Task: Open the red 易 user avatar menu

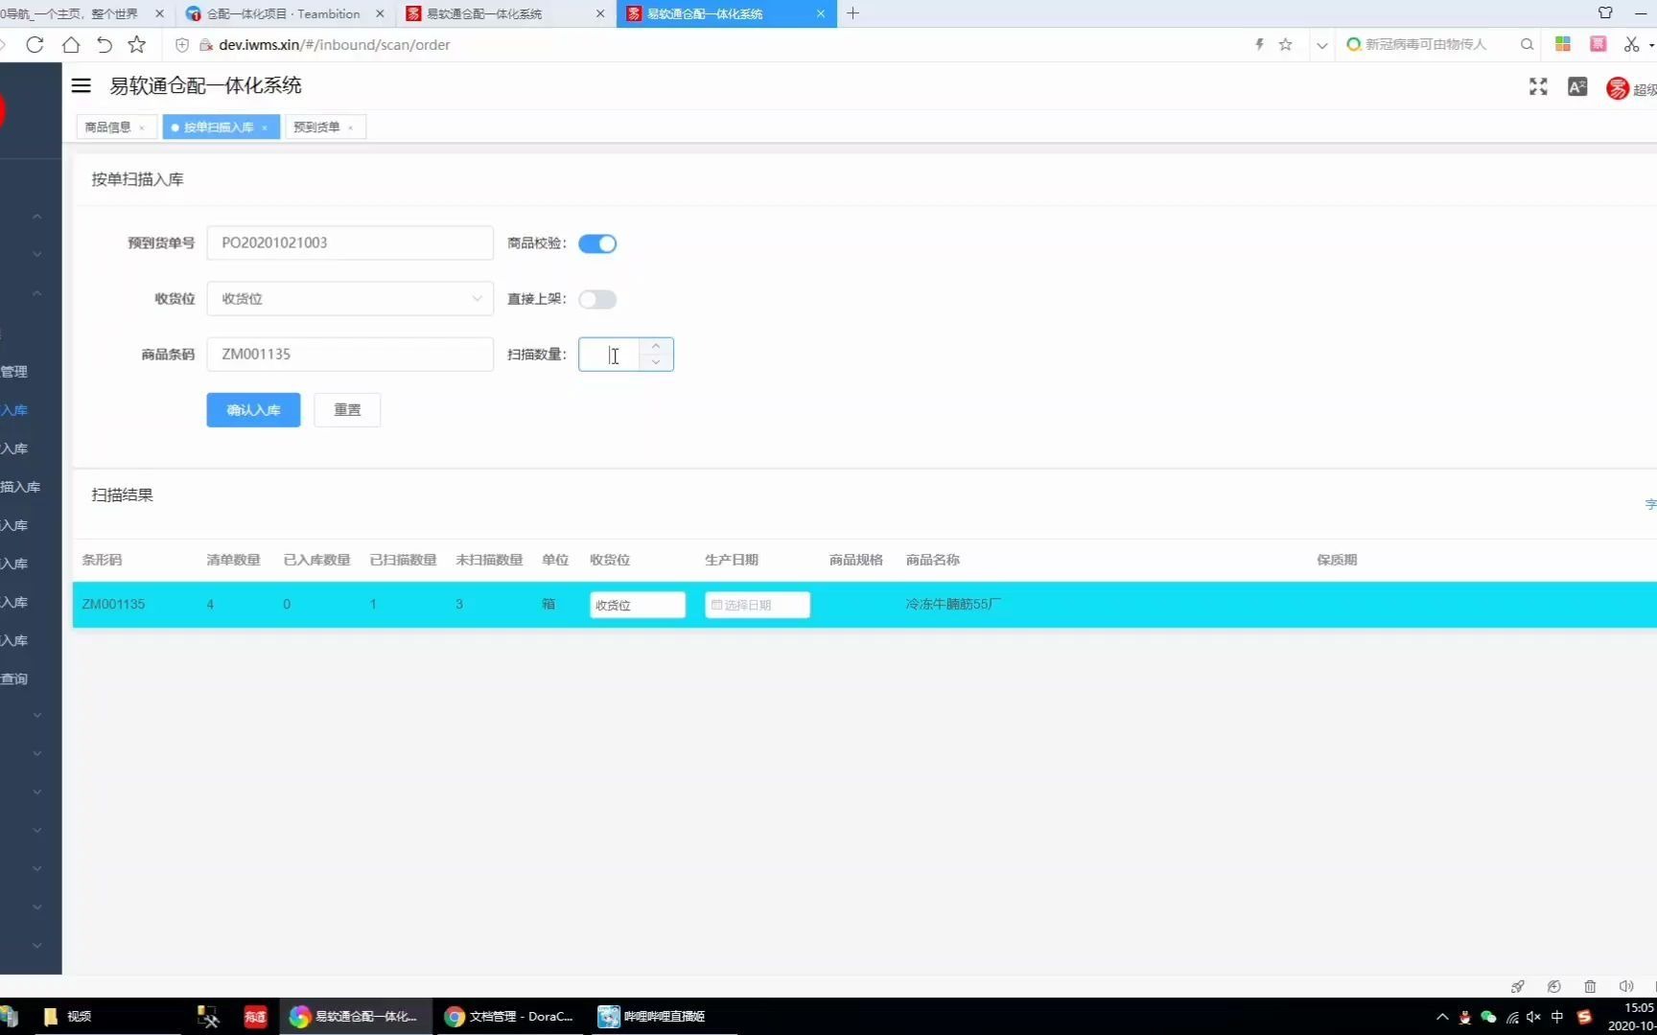Action: 1618,88
